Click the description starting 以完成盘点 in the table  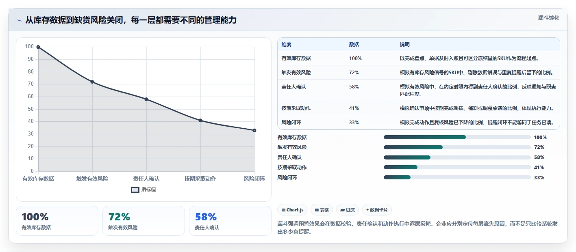[469, 58]
